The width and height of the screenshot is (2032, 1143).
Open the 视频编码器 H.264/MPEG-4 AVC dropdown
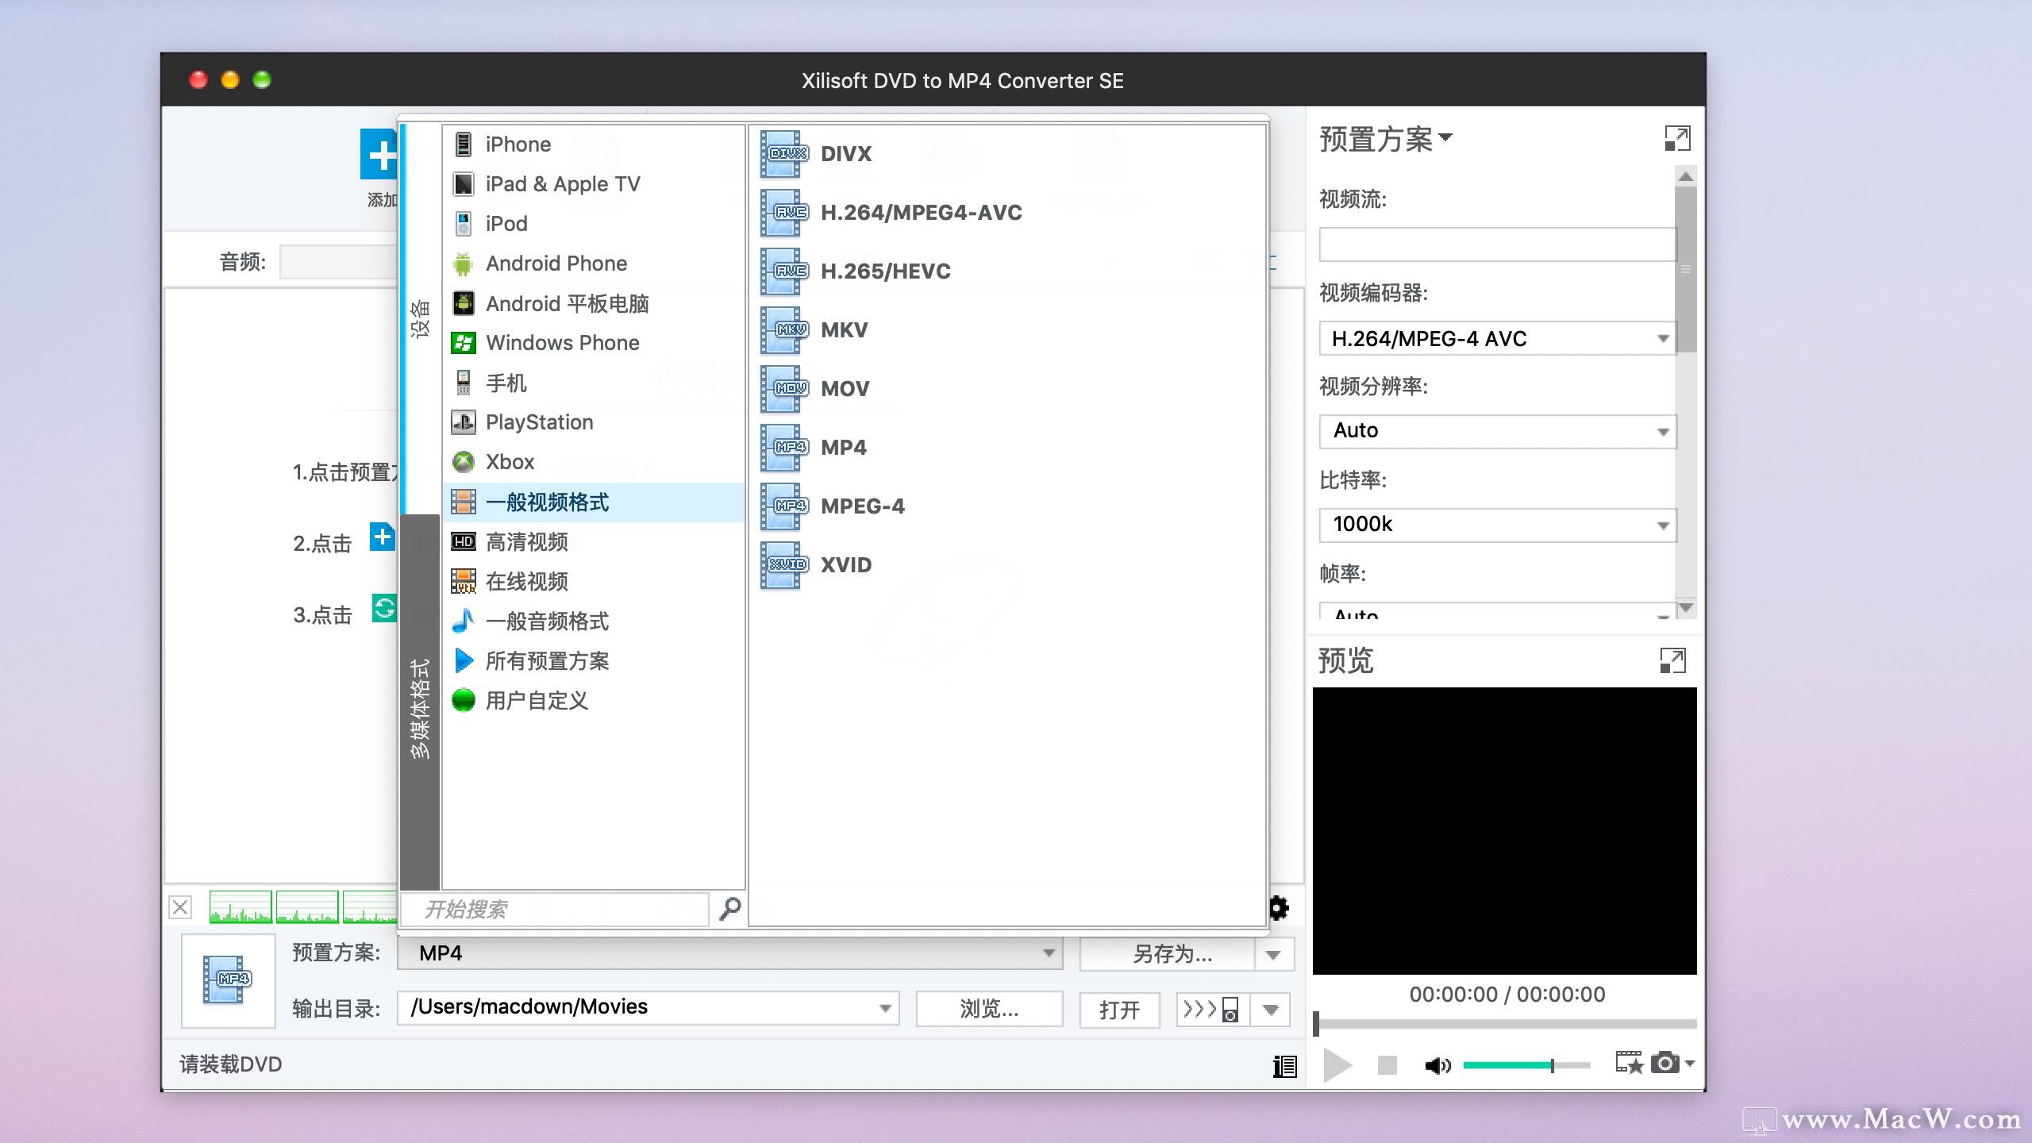click(1497, 338)
